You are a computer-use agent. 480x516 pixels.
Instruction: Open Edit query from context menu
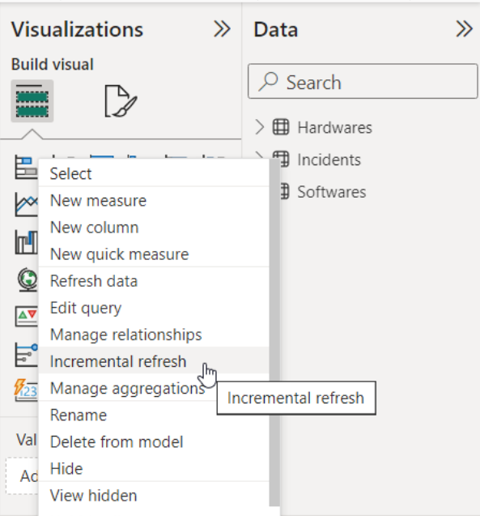click(x=154, y=308)
